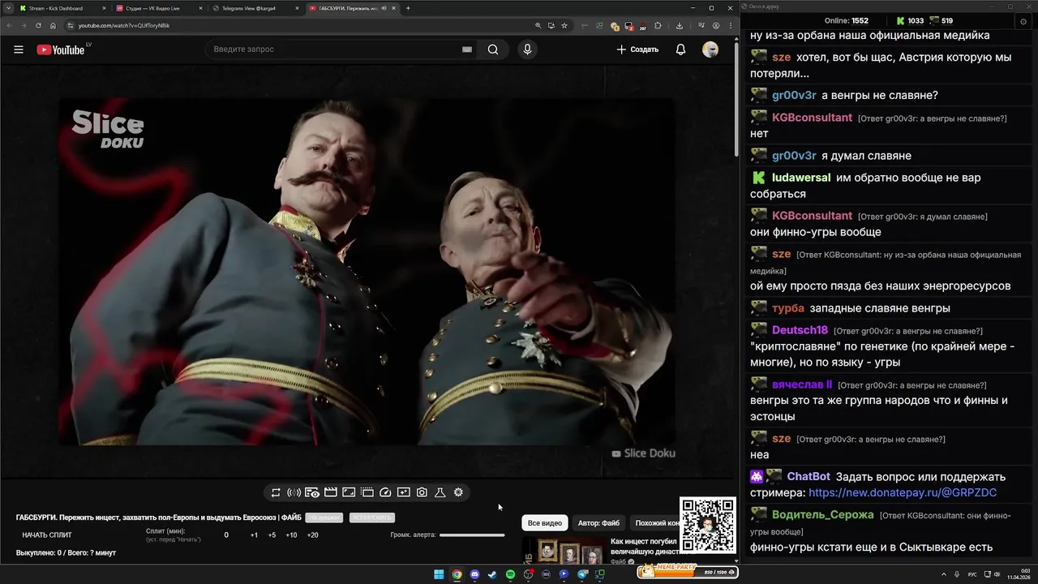Open Spotify from the taskbar

pos(510,574)
